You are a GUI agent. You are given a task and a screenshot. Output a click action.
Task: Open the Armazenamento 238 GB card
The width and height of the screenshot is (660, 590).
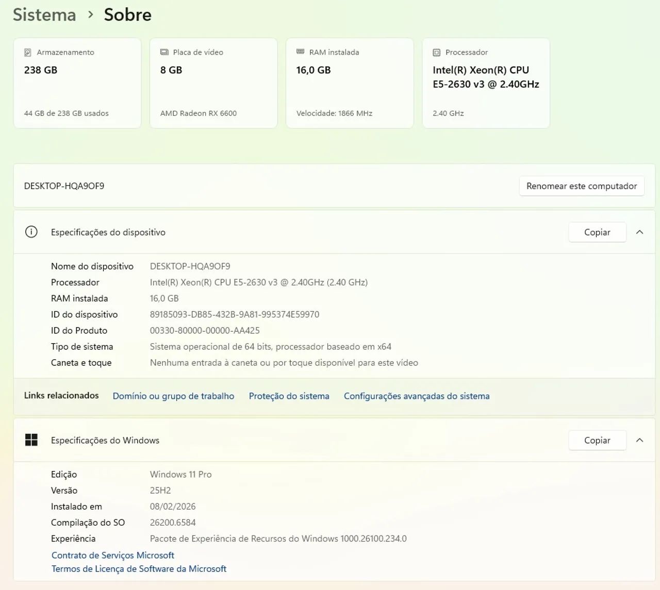(x=77, y=83)
